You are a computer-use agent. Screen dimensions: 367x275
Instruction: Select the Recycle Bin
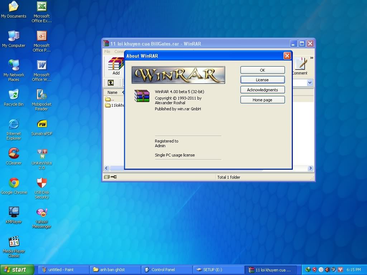coord(14,98)
